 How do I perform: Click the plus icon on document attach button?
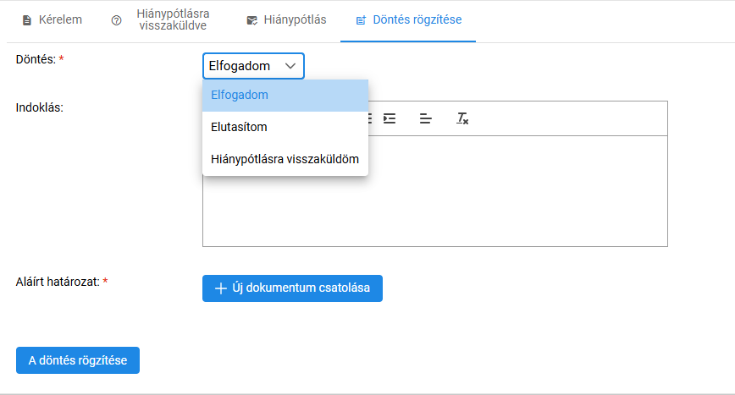221,288
